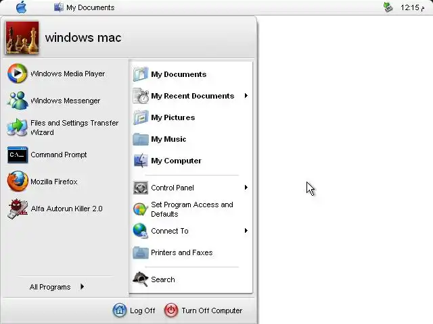
Task: Open Windows Messenger label
Action: (65, 101)
